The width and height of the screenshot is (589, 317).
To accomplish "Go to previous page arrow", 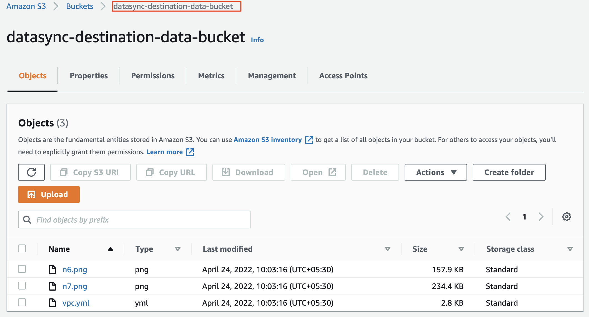I will tap(508, 217).
